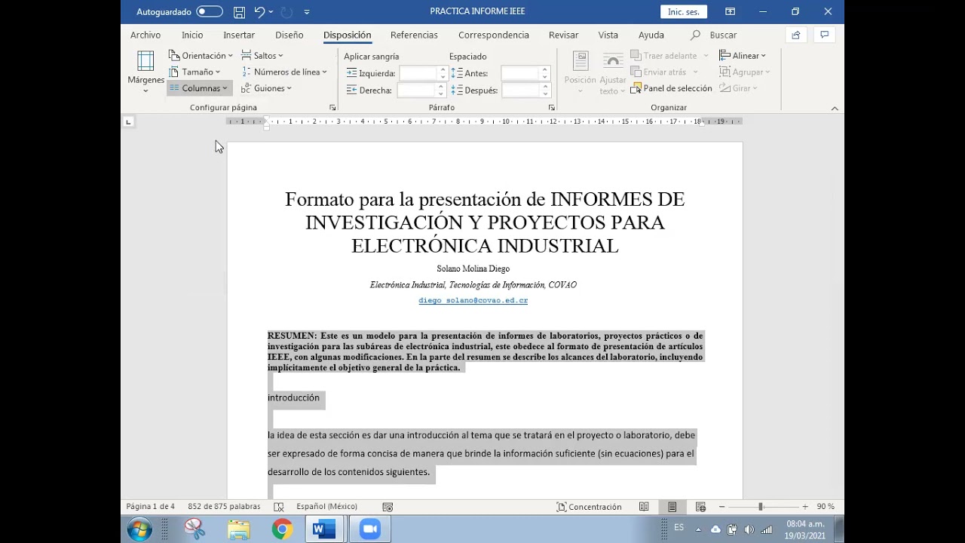Click the tab stop selector on ruler
This screenshot has width=965, height=543.
(128, 121)
